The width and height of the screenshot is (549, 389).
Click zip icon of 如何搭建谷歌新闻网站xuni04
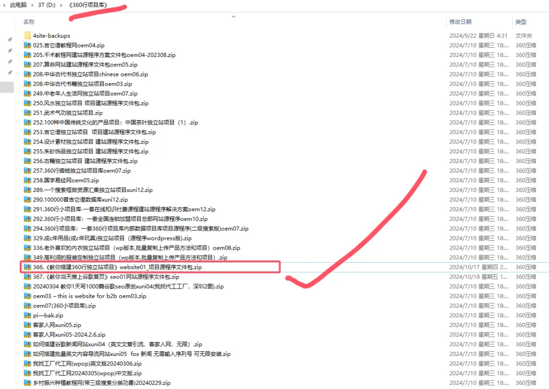(27, 344)
